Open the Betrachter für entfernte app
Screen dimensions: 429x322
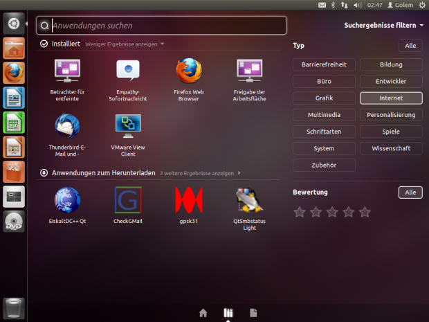coord(67,80)
